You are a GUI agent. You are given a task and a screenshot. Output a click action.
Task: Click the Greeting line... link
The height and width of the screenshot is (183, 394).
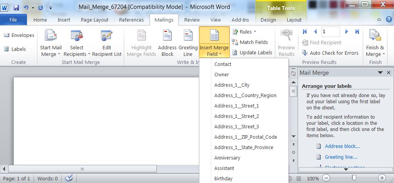(341, 157)
